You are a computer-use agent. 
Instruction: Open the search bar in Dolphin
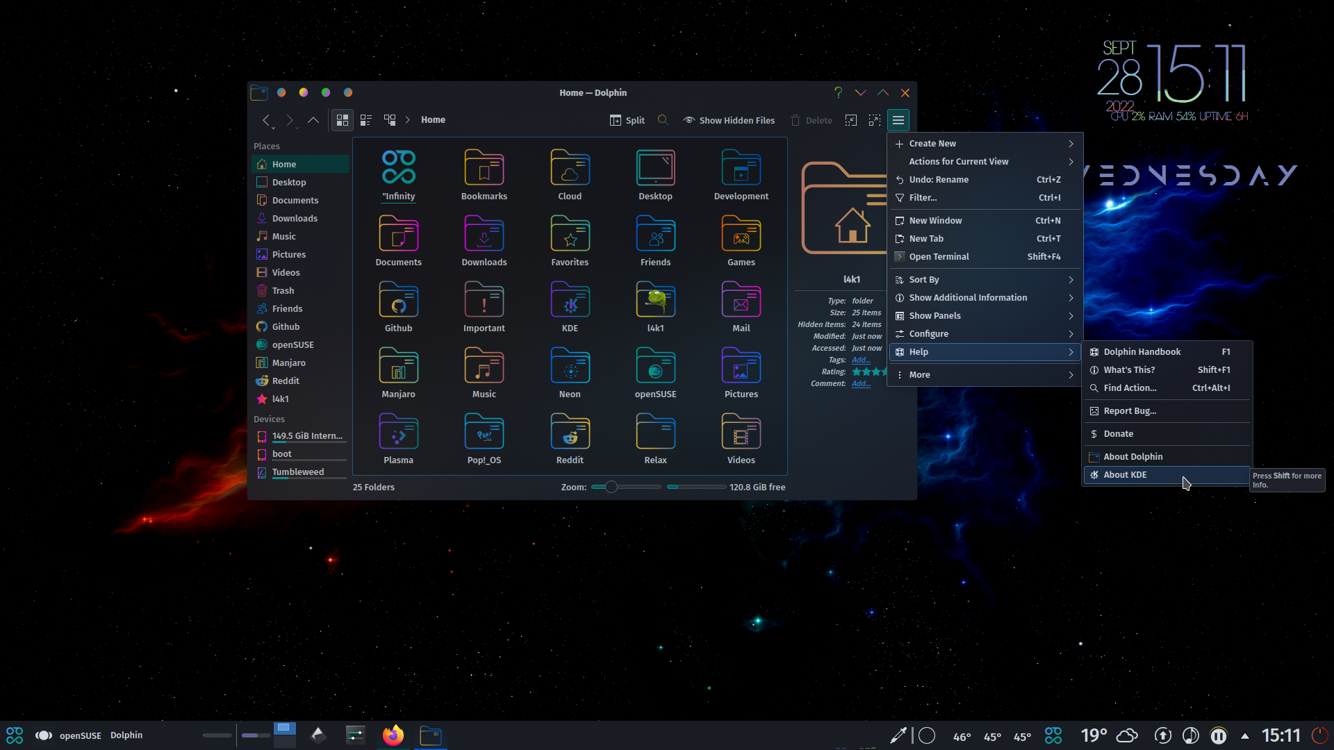(663, 120)
